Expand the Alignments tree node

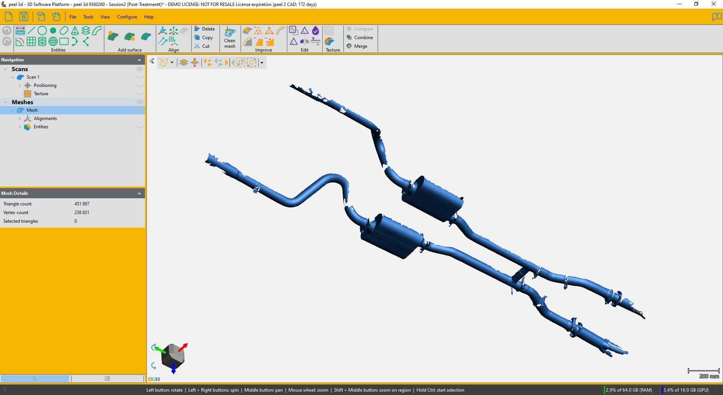pos(20,118)
